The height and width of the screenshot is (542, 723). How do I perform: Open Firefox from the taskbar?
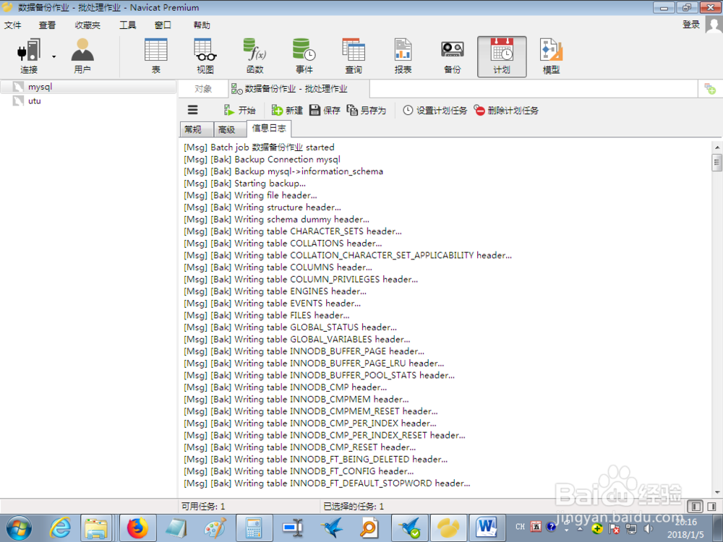click(137, 528)
